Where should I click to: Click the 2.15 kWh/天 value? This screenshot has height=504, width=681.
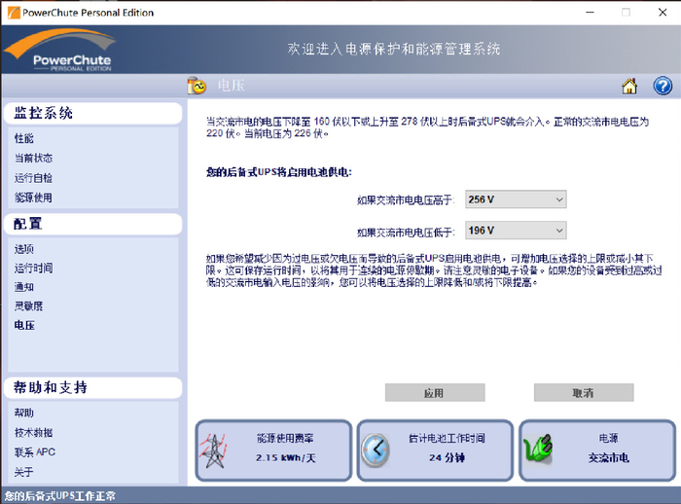(286, 458)
